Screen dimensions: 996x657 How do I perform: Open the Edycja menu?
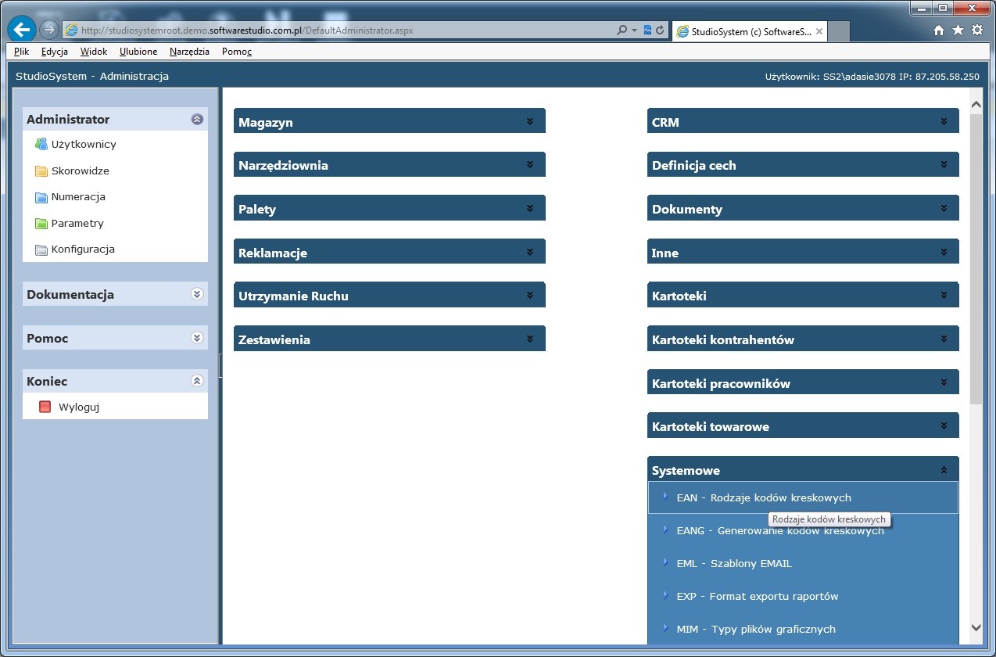(x=55, y=52)
